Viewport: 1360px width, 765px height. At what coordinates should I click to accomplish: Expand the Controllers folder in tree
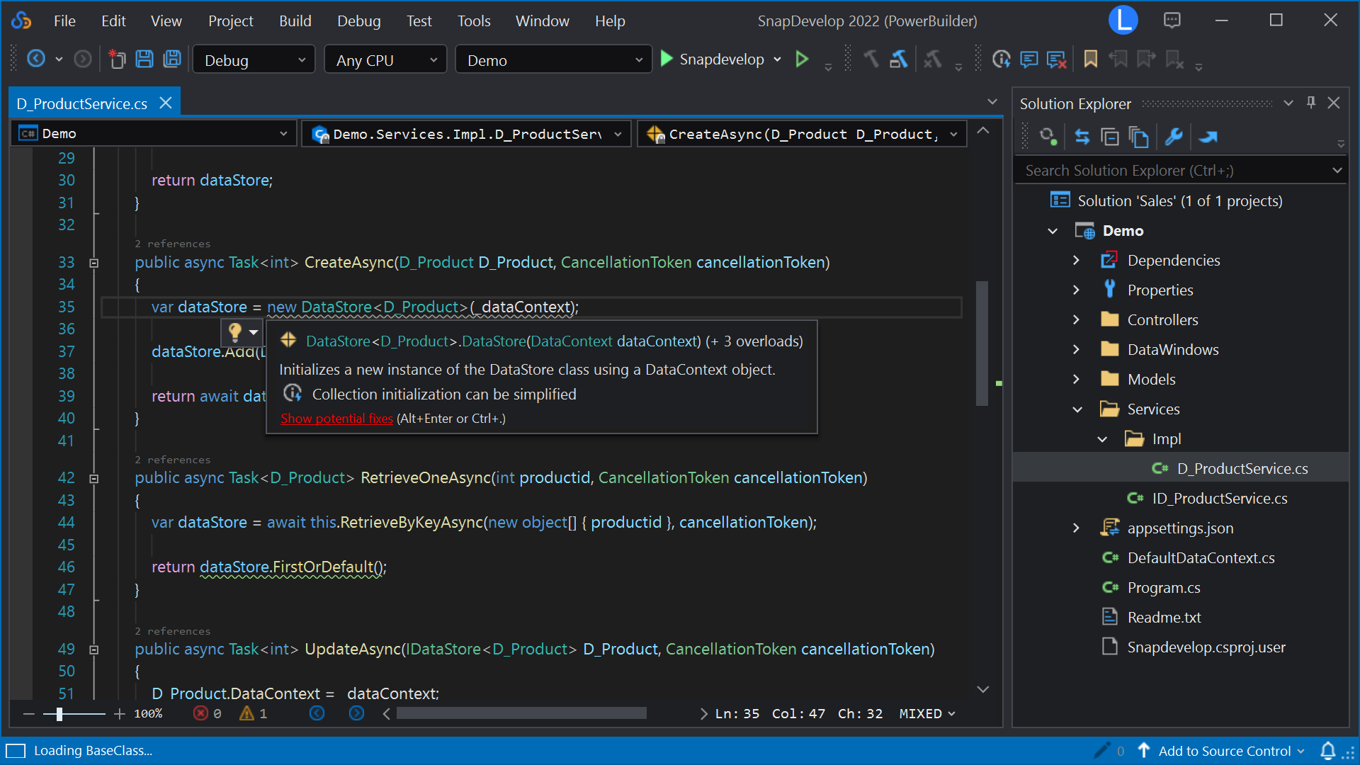pos(1076,319)
